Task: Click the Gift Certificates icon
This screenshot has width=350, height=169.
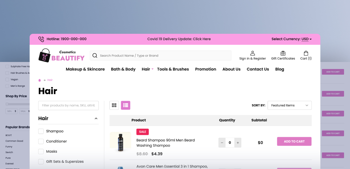Action: tap(283, 53)
